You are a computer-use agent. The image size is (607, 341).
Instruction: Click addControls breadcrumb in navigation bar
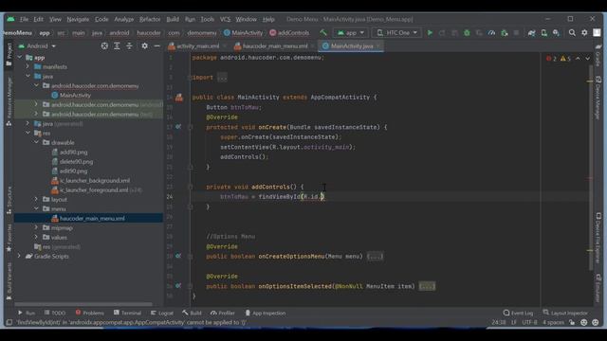coord(289,33)
